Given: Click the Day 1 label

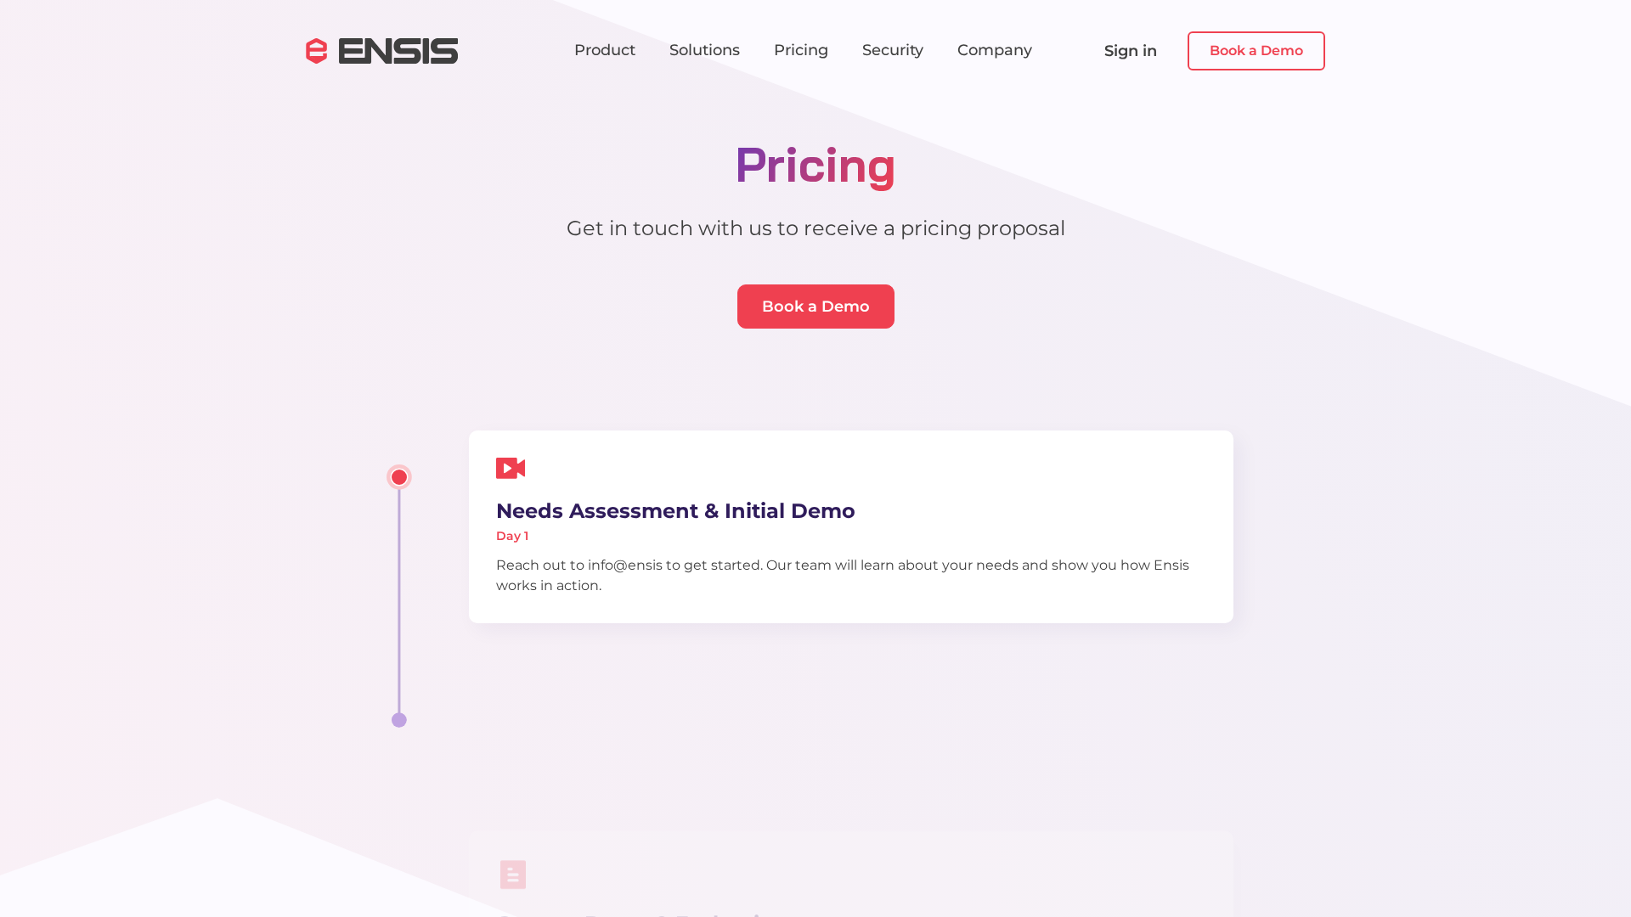Looking at the screenshot, I should 512,536.
